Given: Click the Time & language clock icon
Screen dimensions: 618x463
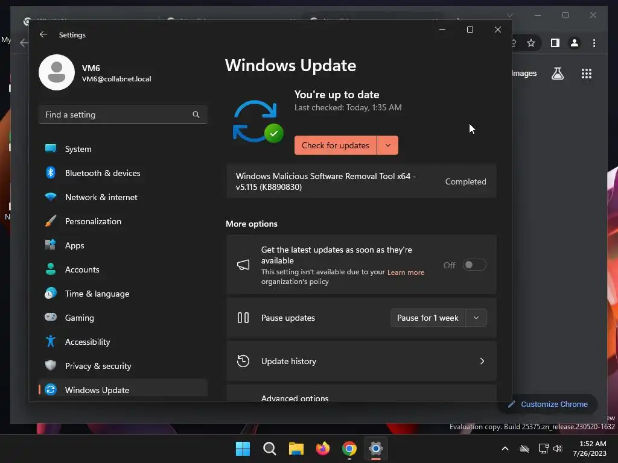Looking at the screenshot, I should tap(51, 294).
